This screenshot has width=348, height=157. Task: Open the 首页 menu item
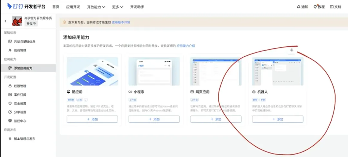56,7
